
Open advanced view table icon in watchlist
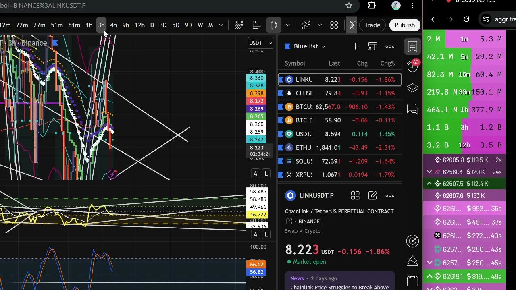[372, 46]
